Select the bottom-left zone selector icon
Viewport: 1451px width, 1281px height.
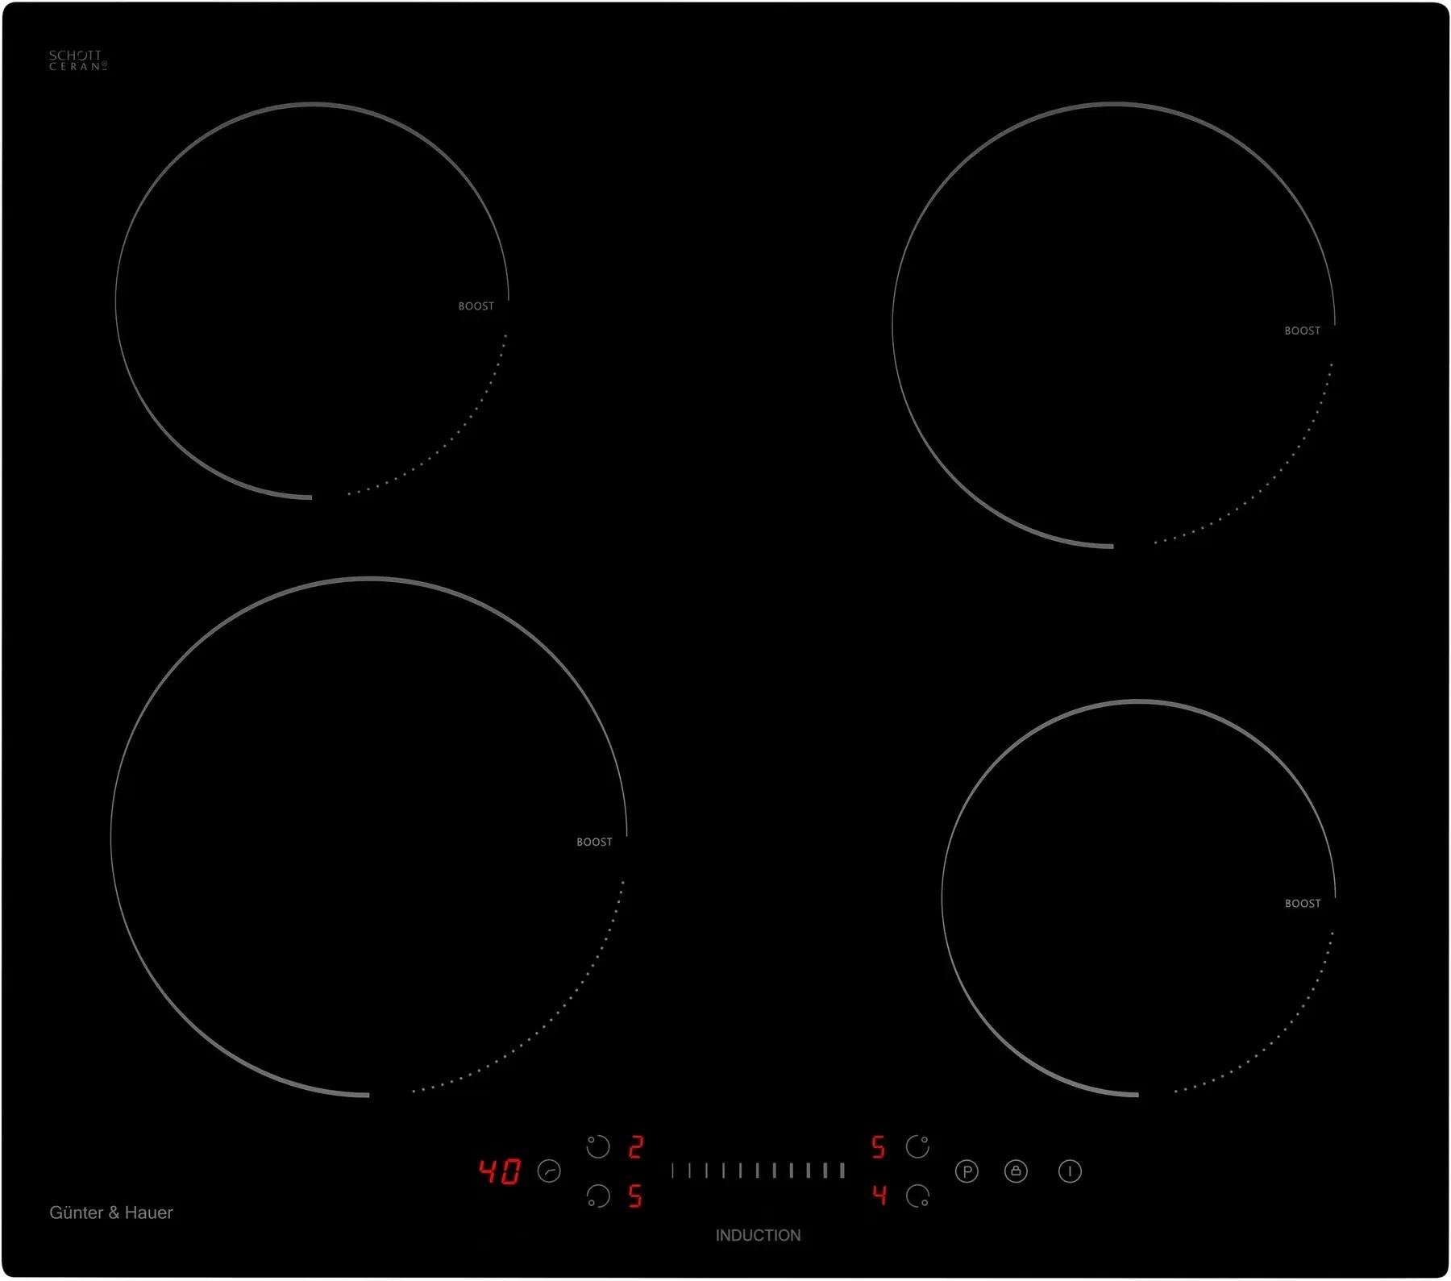[x=597, y=1196]
